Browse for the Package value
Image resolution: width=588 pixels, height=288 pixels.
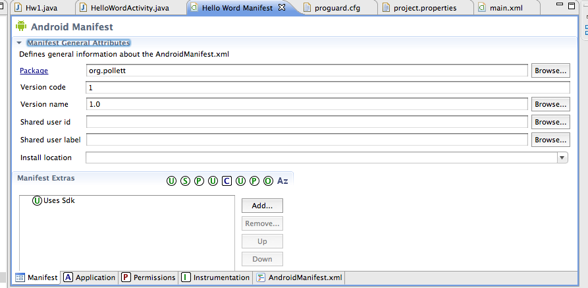[x=550, y=71]
